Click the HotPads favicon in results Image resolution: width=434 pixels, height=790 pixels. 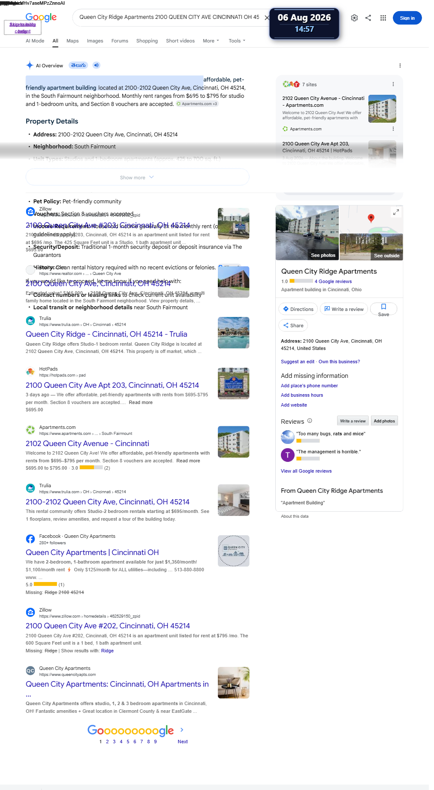point(30,371)
